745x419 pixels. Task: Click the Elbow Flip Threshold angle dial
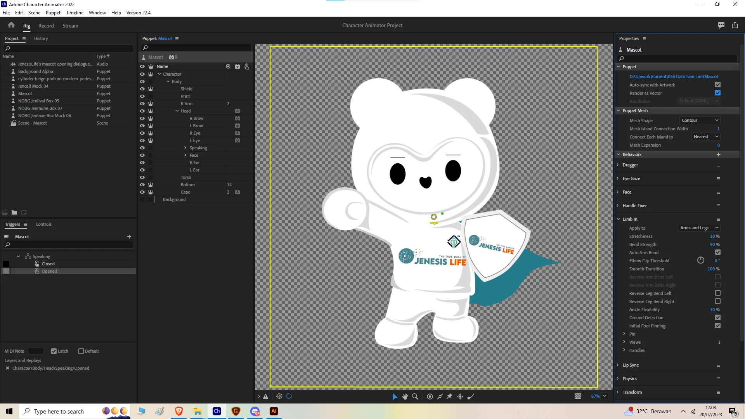tap(700, 261)
